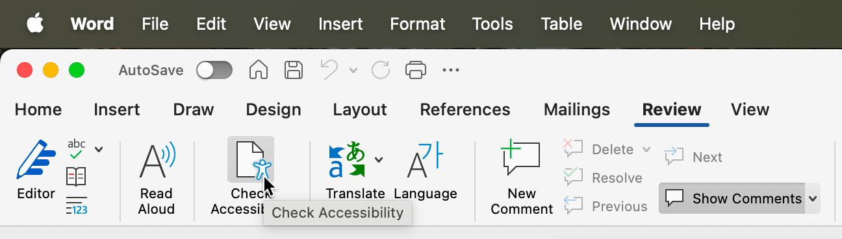Viewport: 842px width, 239px height.
Task: Expand the Delete comment dropdown arrow
Action: (x=646, y=150)
